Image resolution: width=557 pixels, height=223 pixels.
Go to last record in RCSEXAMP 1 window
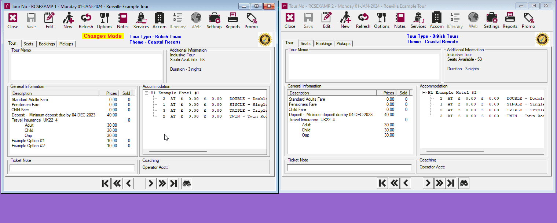pos(173,183)
